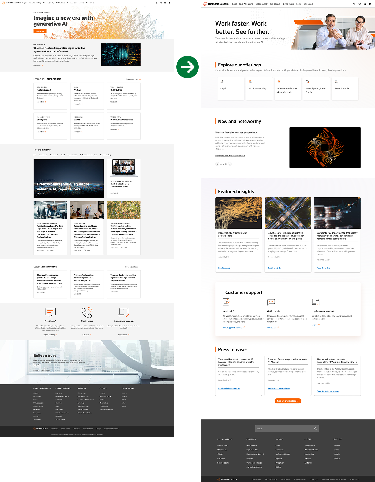Click Artificial intelligence in right footer Insights column
The height and width of the screenshot is (482, 375).
[283, 454]
